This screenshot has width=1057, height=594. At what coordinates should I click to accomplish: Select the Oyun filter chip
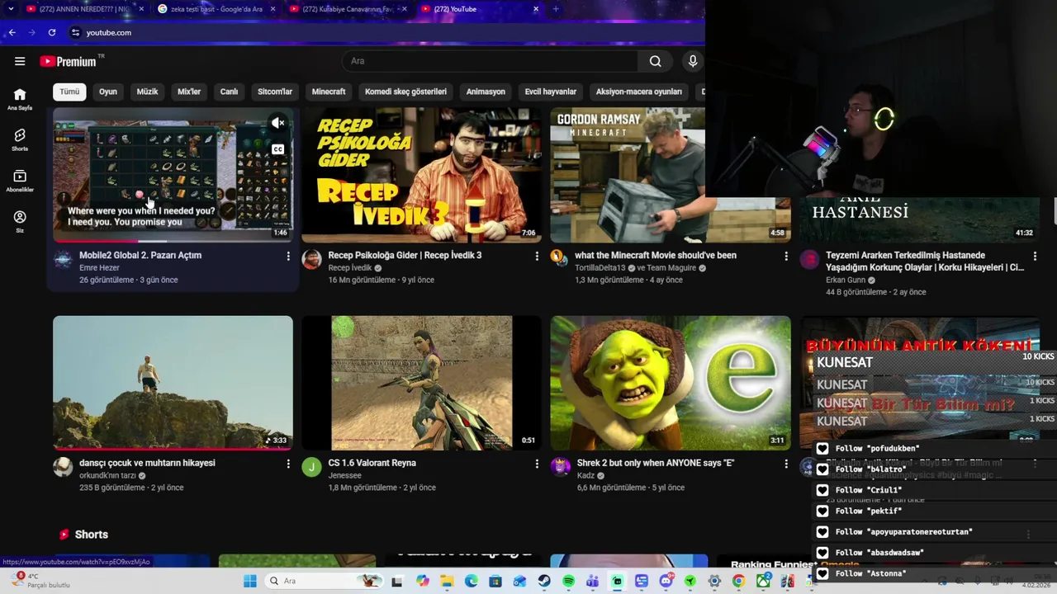108,92
